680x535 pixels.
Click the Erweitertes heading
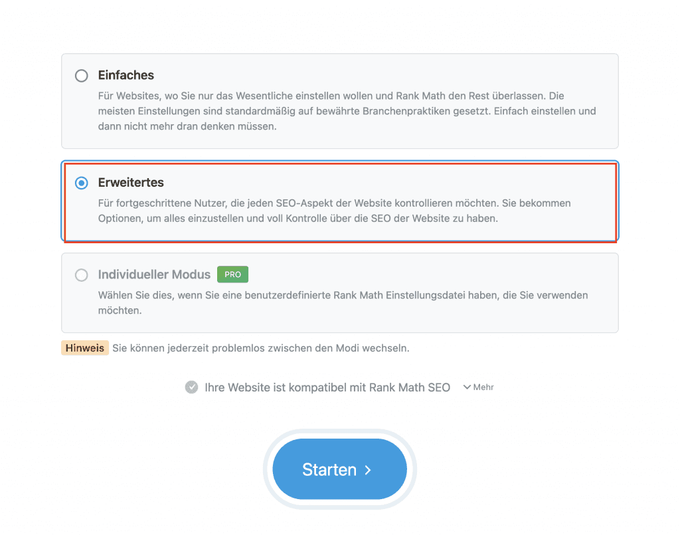[131, 183]
